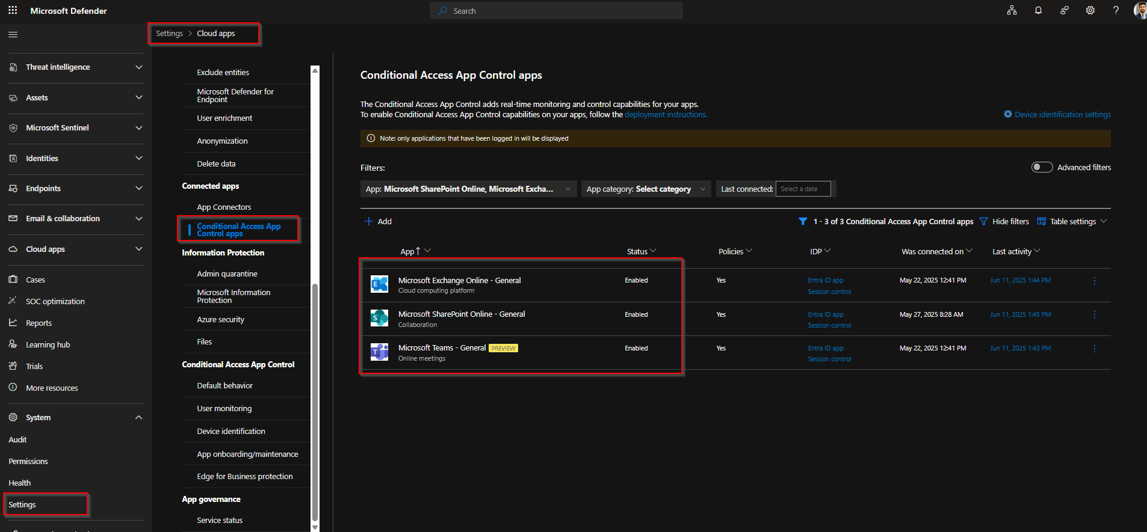Image resolution: width=1147 pixels, height=532 pixels.
Task: Click the deployment instructions link
Action: click(666, 115)
